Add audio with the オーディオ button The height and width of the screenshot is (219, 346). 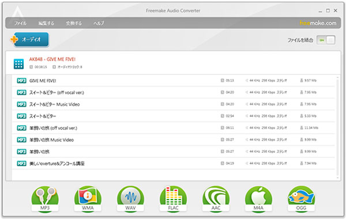click(x=29, y=39)
